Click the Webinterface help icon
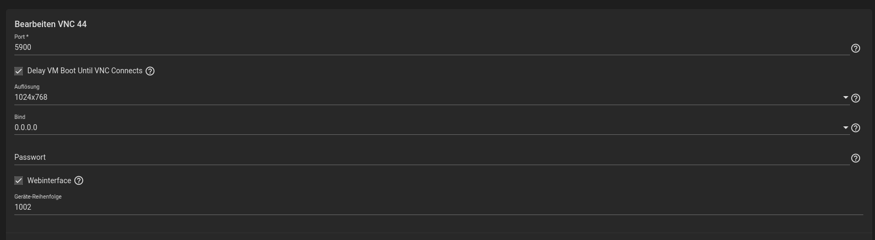The height and width of the screenshot is (240, 875). coord(79,181)
